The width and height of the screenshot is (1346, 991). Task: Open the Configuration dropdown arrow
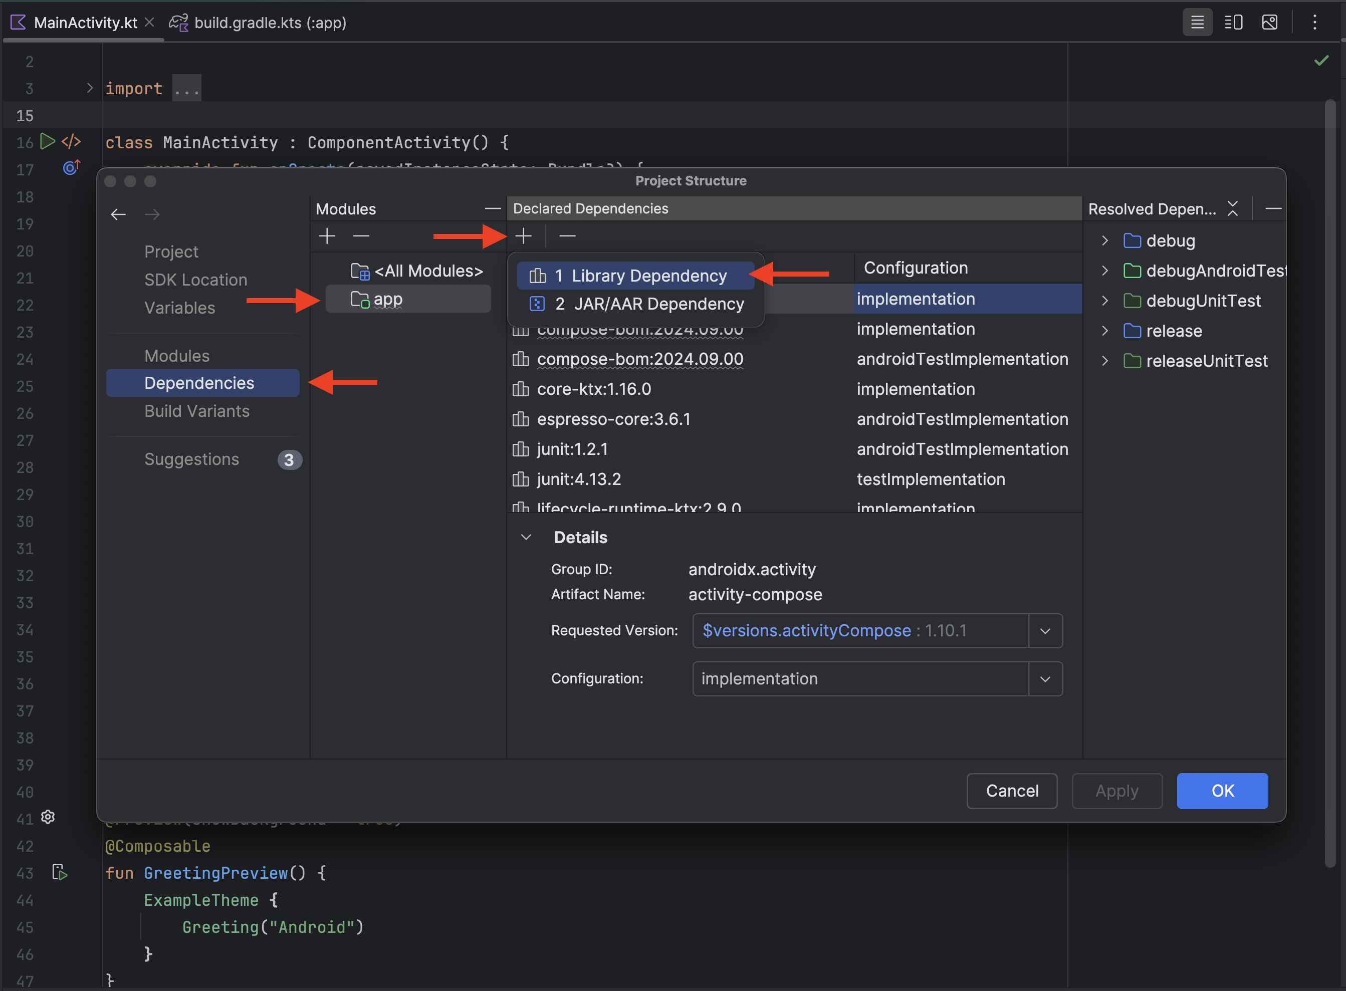[x=1045, y=678]
